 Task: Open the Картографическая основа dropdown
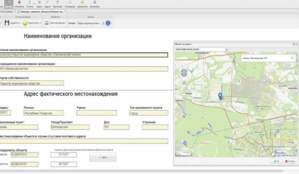pos(227,49)
